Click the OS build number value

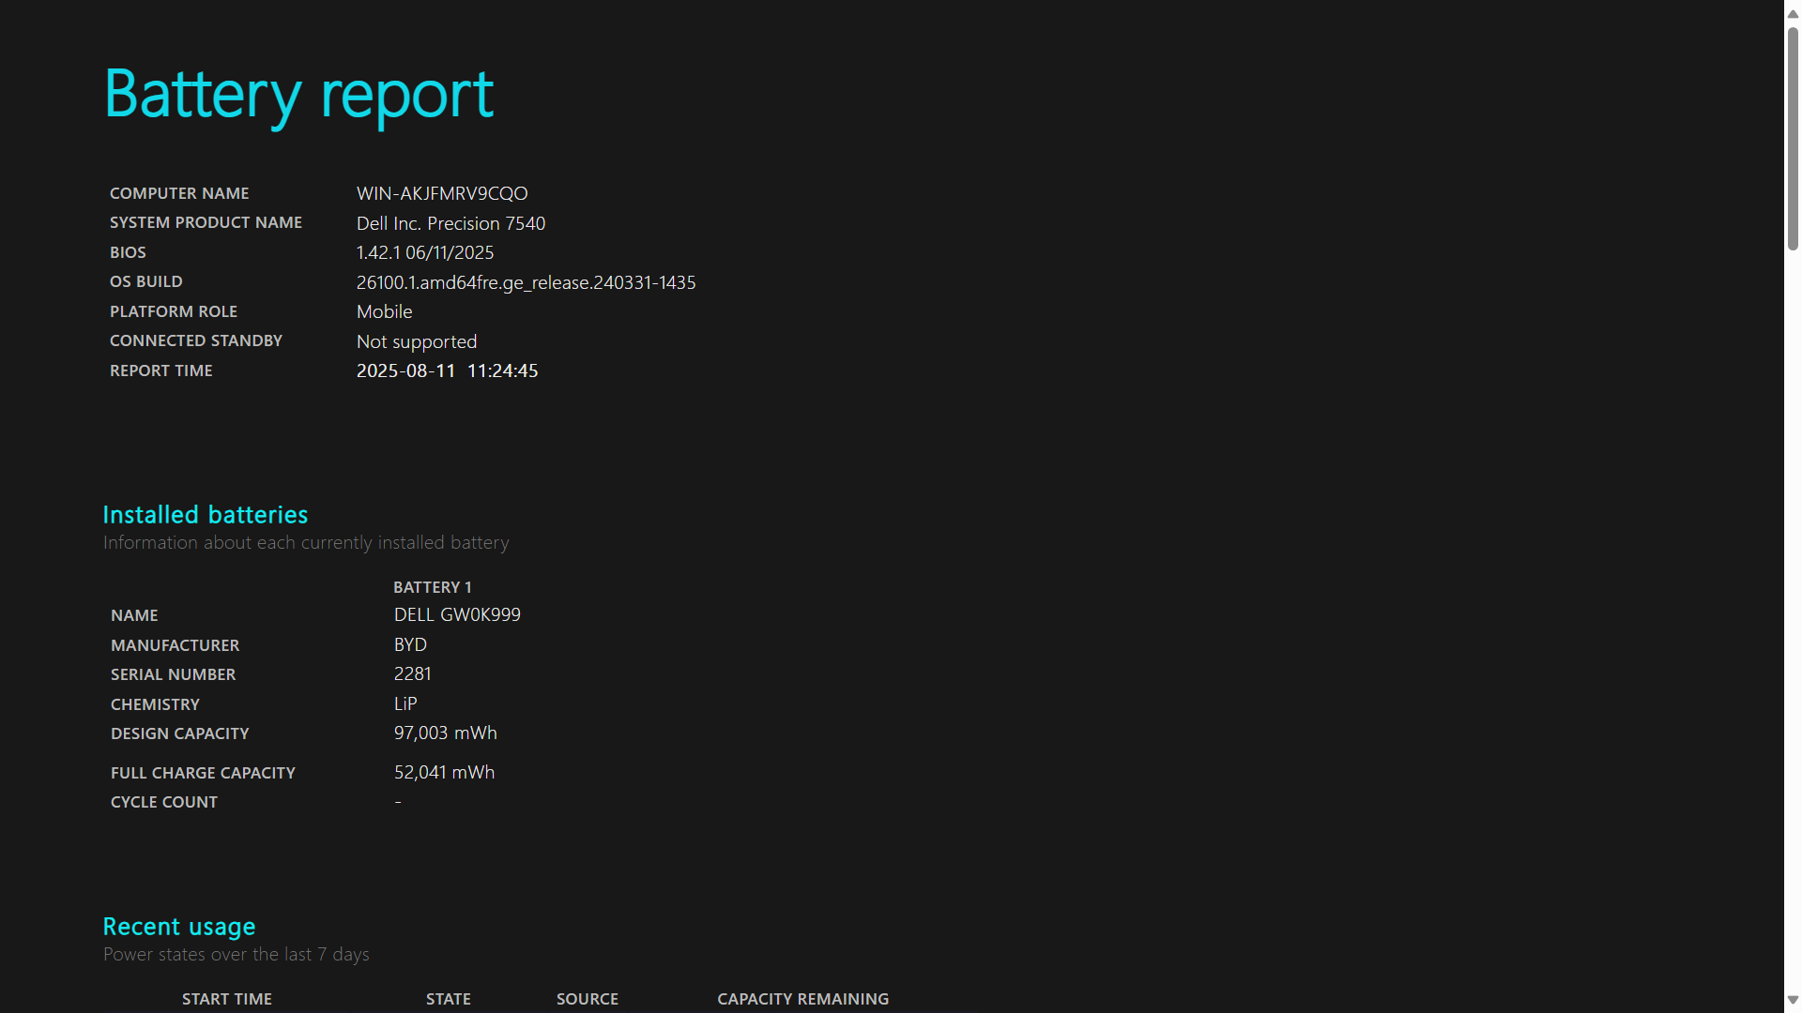(x=526, y=282)
